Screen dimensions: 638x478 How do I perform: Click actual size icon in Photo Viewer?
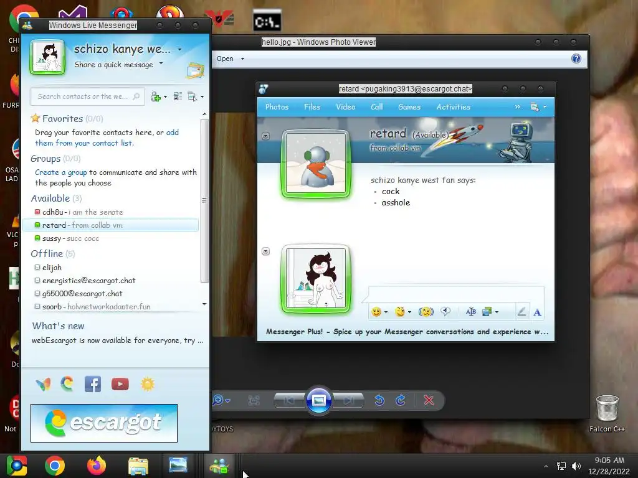254,401
